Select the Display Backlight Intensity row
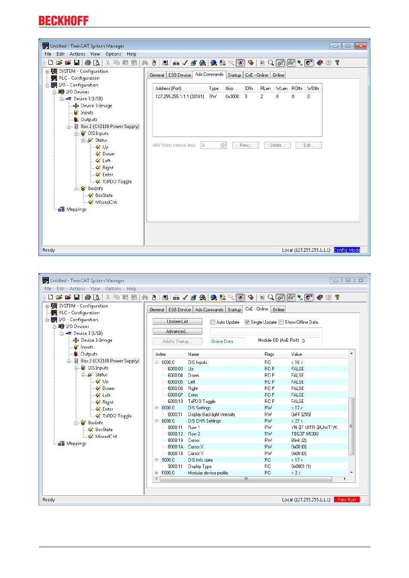Image resolution: width=409 pixels, height=578 pixels. (x=251, y=414)
